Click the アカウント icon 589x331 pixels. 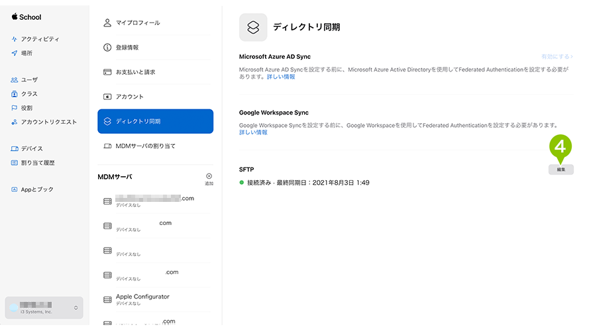(107, 97)
